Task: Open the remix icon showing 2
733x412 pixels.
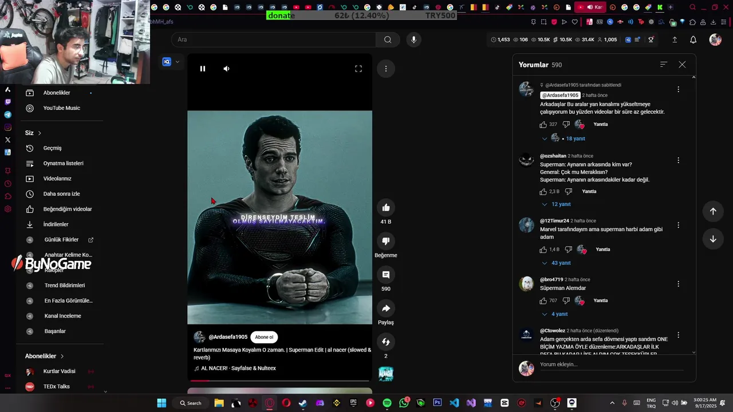Action: 386,342
